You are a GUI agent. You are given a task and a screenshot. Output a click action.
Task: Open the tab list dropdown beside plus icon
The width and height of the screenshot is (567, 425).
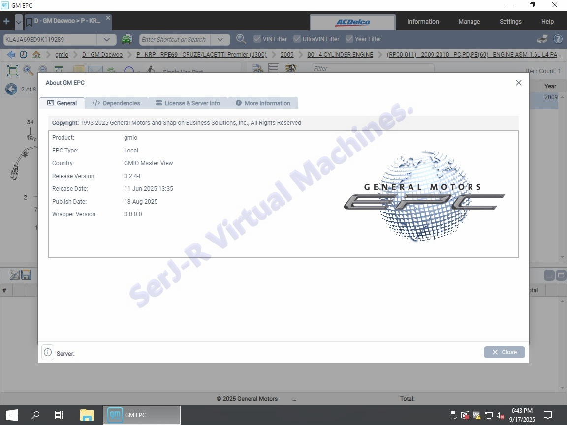pyautogui.click(x=19, y=22)
